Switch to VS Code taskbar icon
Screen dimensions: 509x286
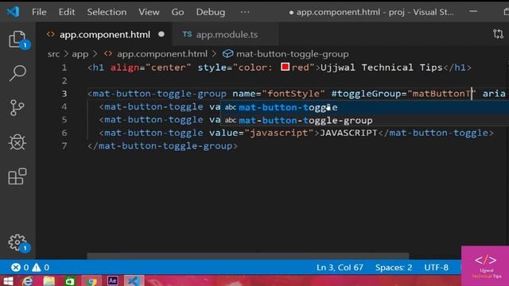[x=134, y=280]
